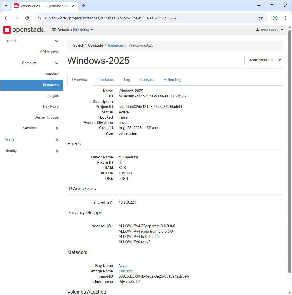Open Chrome's three-dot menu icon
Image resolution: width=292 pixels, height=295 pixels.
(x=285, y=18)
